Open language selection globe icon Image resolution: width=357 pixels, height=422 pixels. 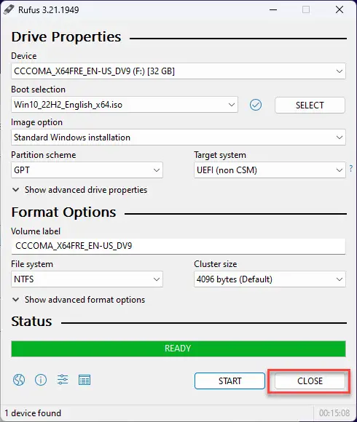[19, 380]
